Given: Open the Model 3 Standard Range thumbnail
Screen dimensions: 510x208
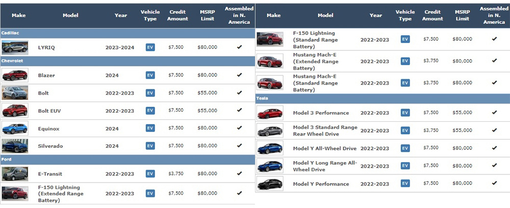Looking at the screenshot, I should pyautogui.click(x=270, y=131).
